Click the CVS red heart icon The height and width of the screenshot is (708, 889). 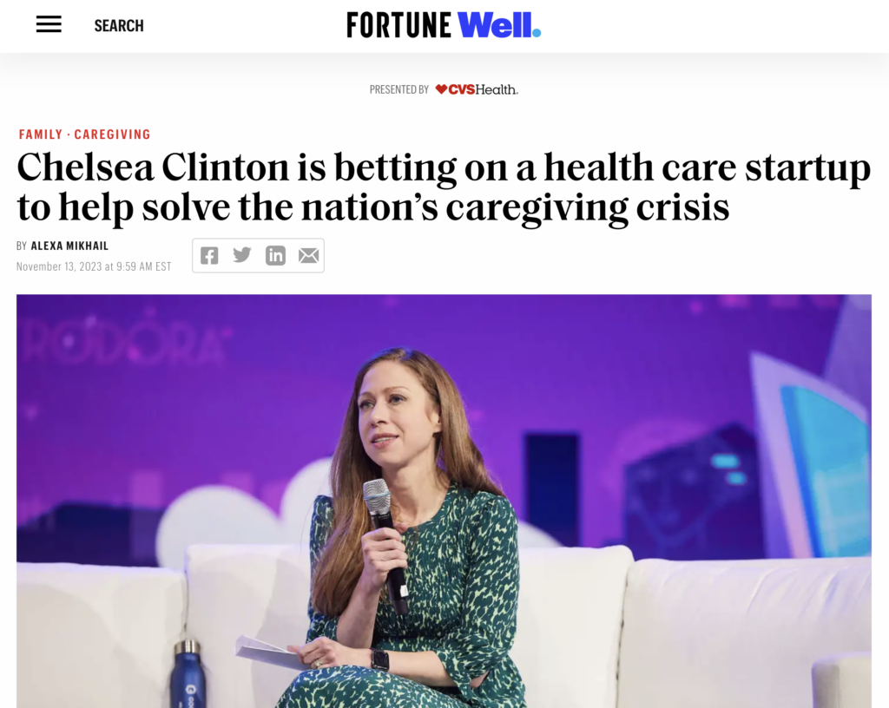pyautogui.click(x=441, y=89)
